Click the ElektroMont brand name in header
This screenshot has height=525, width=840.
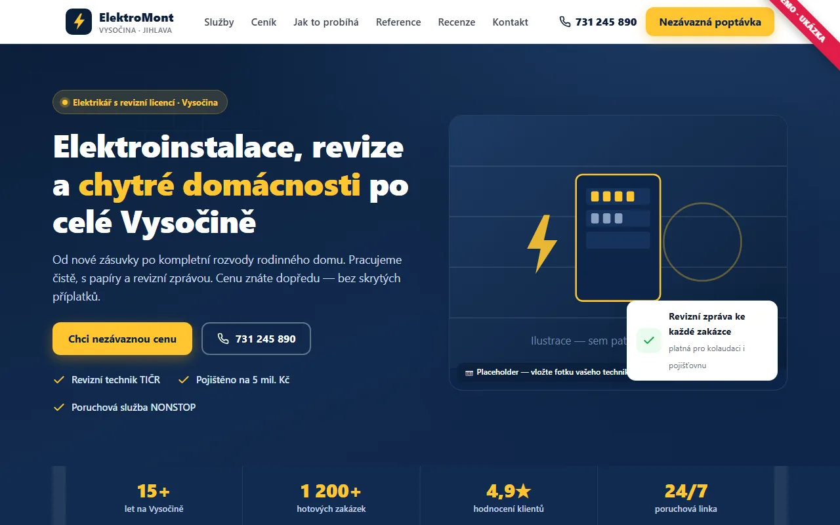coord(136,17)
